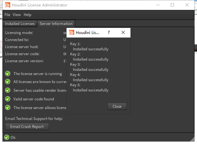
Task: Click the 'Houdini License Administrator' window title
Action: [x=40, y=5]
